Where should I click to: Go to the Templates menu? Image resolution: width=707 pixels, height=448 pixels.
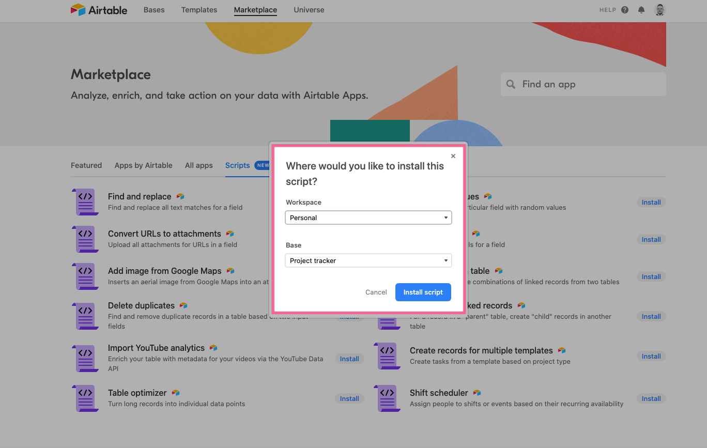point(199,10)
